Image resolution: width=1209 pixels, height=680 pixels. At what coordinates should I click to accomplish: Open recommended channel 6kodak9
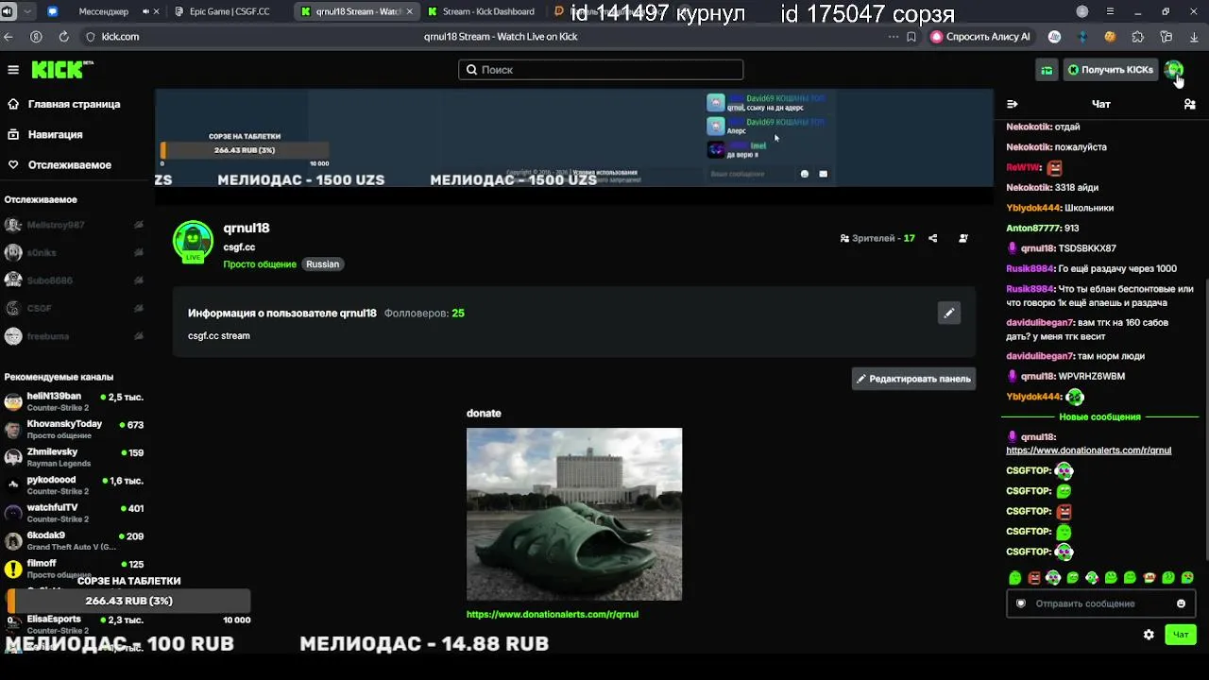click(76, 541)
